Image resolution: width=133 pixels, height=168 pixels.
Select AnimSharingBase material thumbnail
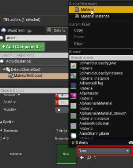coord(73,135)
